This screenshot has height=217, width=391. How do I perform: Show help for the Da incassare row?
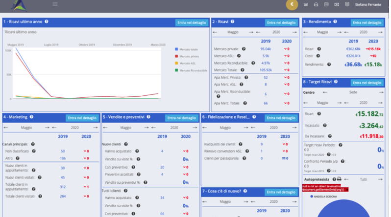tap(330, 136)
